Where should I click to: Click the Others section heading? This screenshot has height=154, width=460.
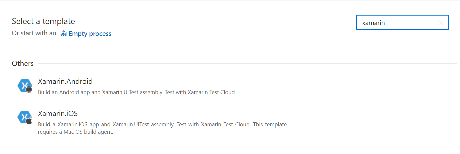[23, 64]
